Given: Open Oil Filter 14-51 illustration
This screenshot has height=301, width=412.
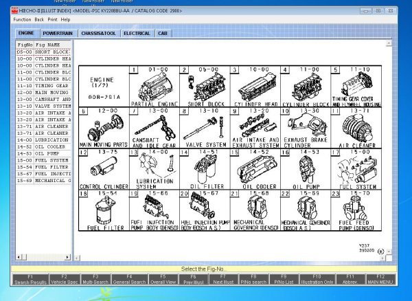Looking at the screenshot, I should (205, 169).
